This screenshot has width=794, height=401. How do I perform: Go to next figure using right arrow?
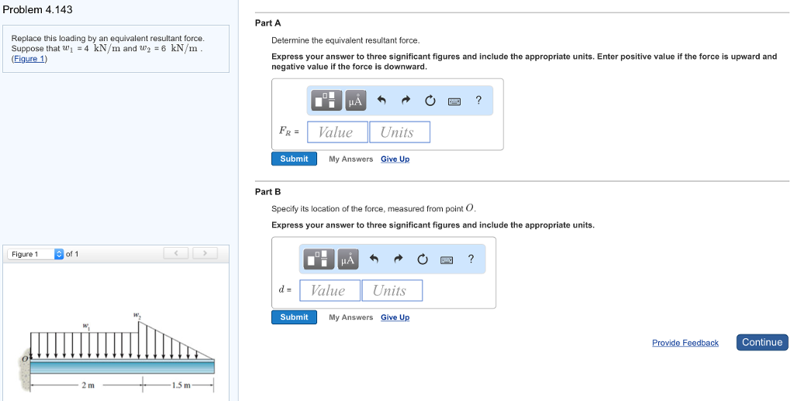point(205,253)
